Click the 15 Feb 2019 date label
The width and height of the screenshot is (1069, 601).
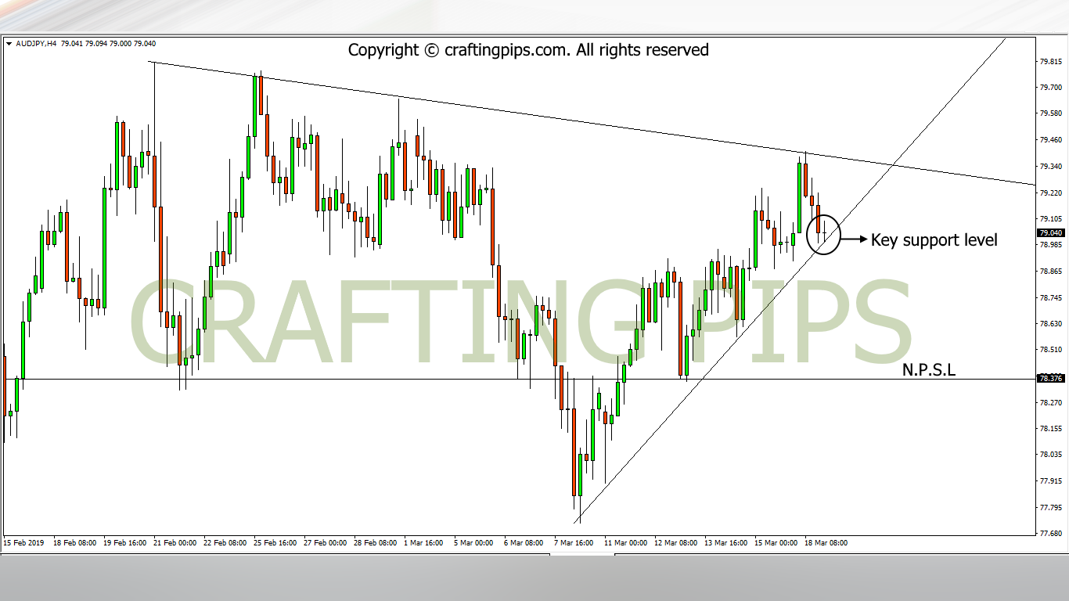tap(24, 542)
